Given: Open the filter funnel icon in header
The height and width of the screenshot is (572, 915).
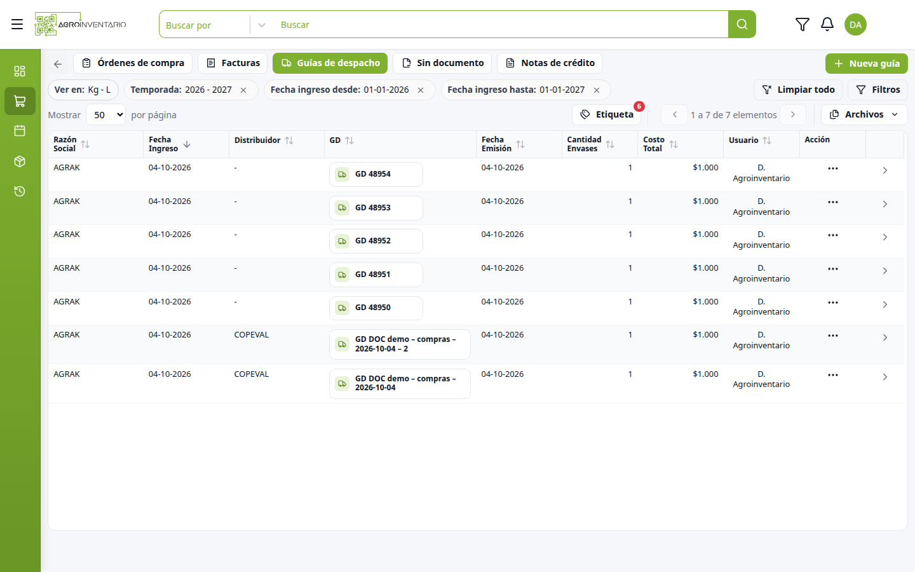Looking at the screenshot, I should pos(803,24).
